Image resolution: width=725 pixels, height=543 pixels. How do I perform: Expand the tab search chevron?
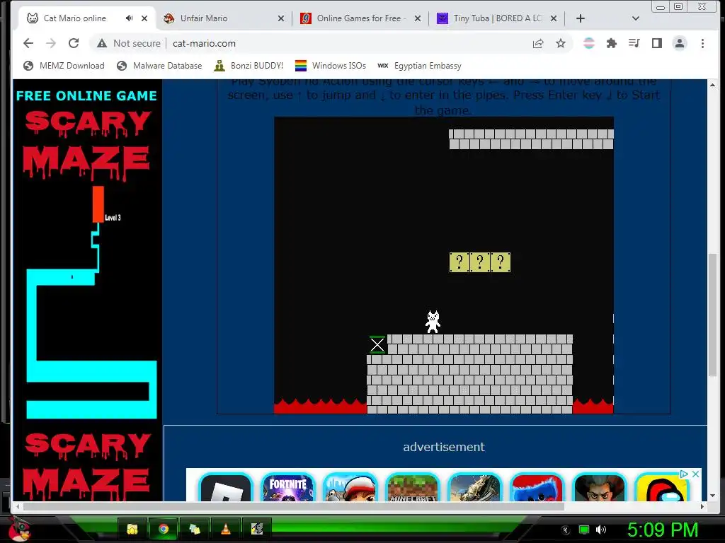[635, 18]
